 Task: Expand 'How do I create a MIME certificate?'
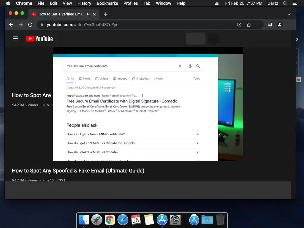coord(133,152)
